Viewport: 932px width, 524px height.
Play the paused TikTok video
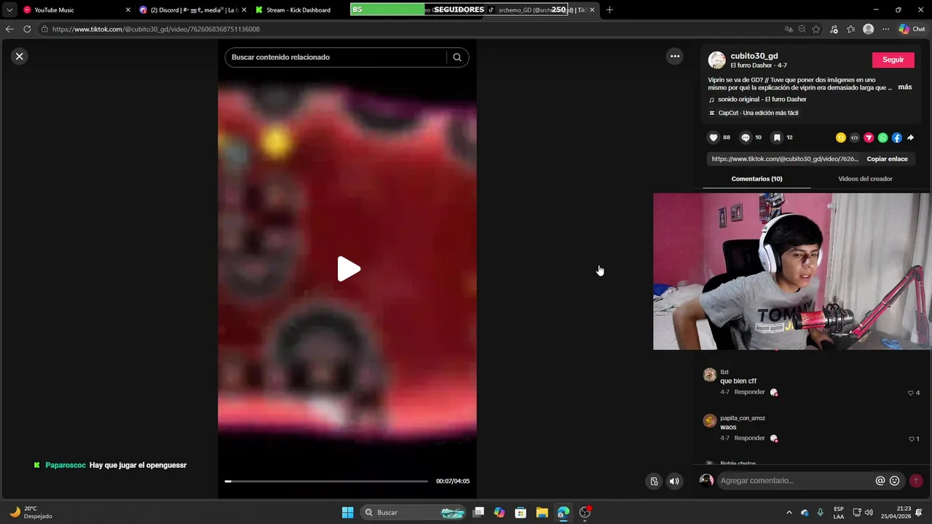click(348, 269)
